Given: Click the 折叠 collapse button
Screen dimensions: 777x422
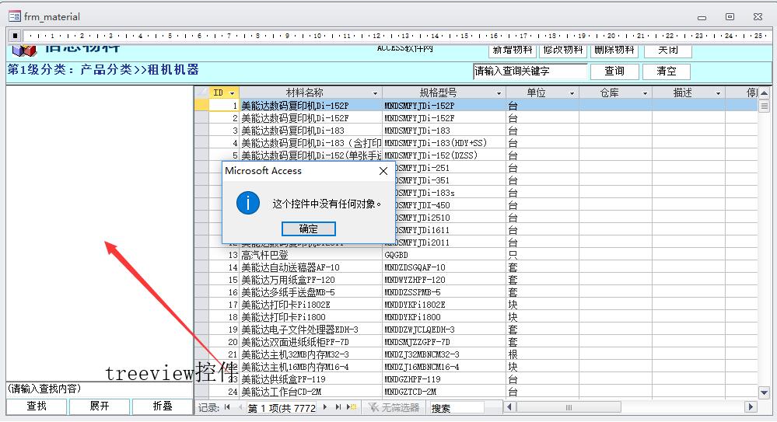Looking at the screenshot, I should [162, 406].
